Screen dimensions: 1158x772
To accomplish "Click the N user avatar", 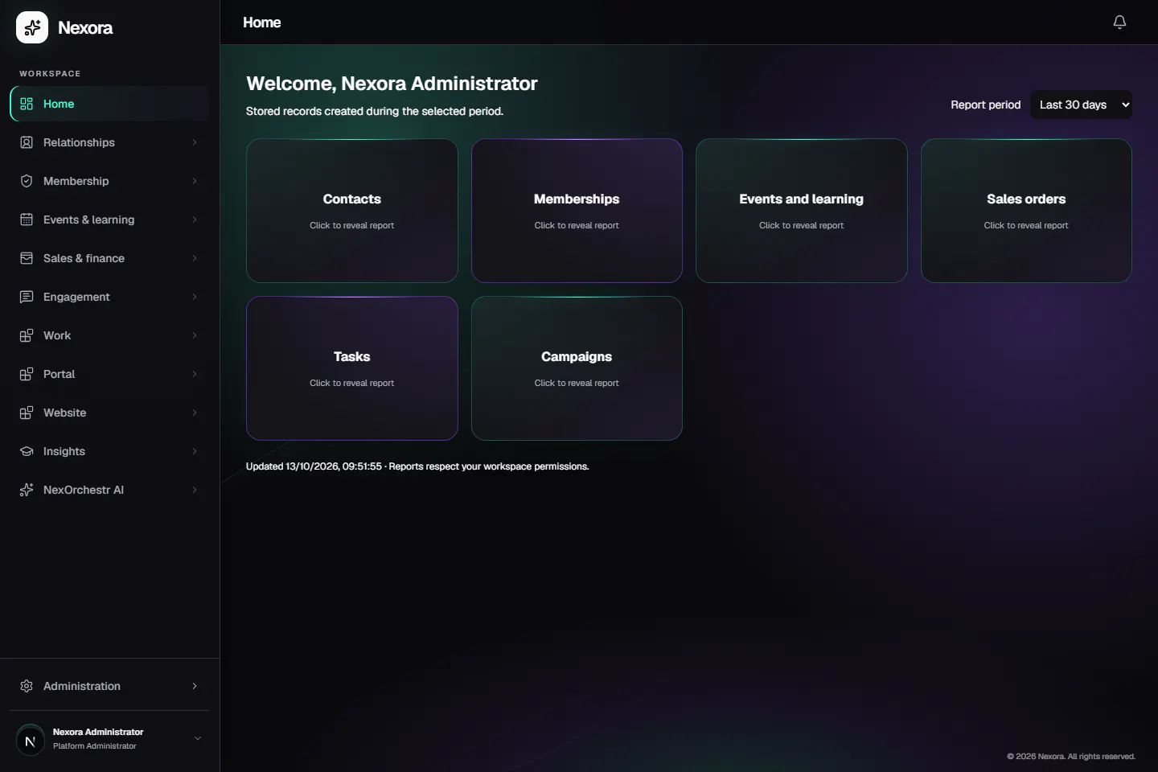I will click(x=31, y=741).
